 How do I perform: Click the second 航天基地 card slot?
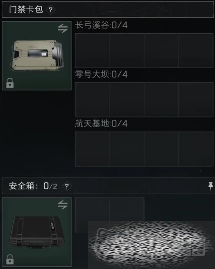127,149
